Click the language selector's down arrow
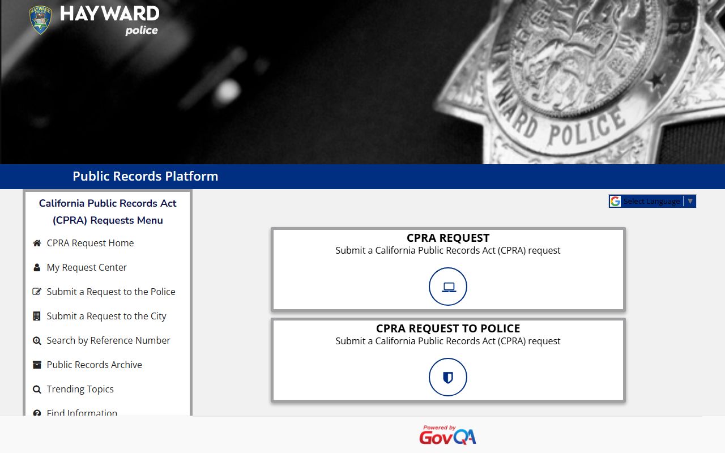 click(690, 201)
